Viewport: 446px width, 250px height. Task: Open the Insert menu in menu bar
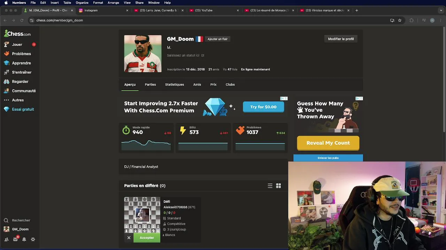[55, 3]
